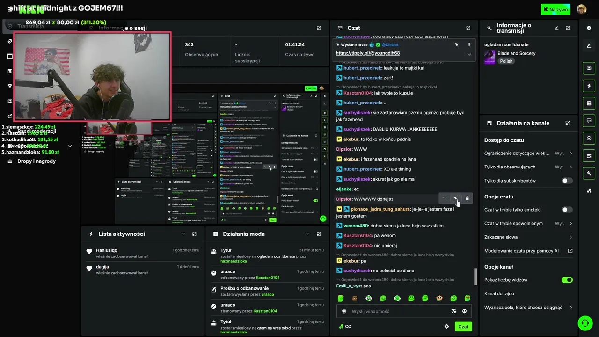Open Tylko dla obserwujących setting
Image resolution: width=599 pixels, height=337 pixels.
pyautogui.click(x=528, y=167)
